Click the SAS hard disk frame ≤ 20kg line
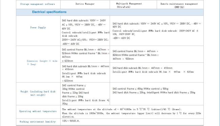 coord(154,92)
